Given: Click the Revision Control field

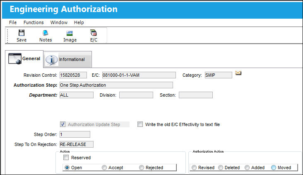Looking at the screenshot, I should (x=73, y=75).
